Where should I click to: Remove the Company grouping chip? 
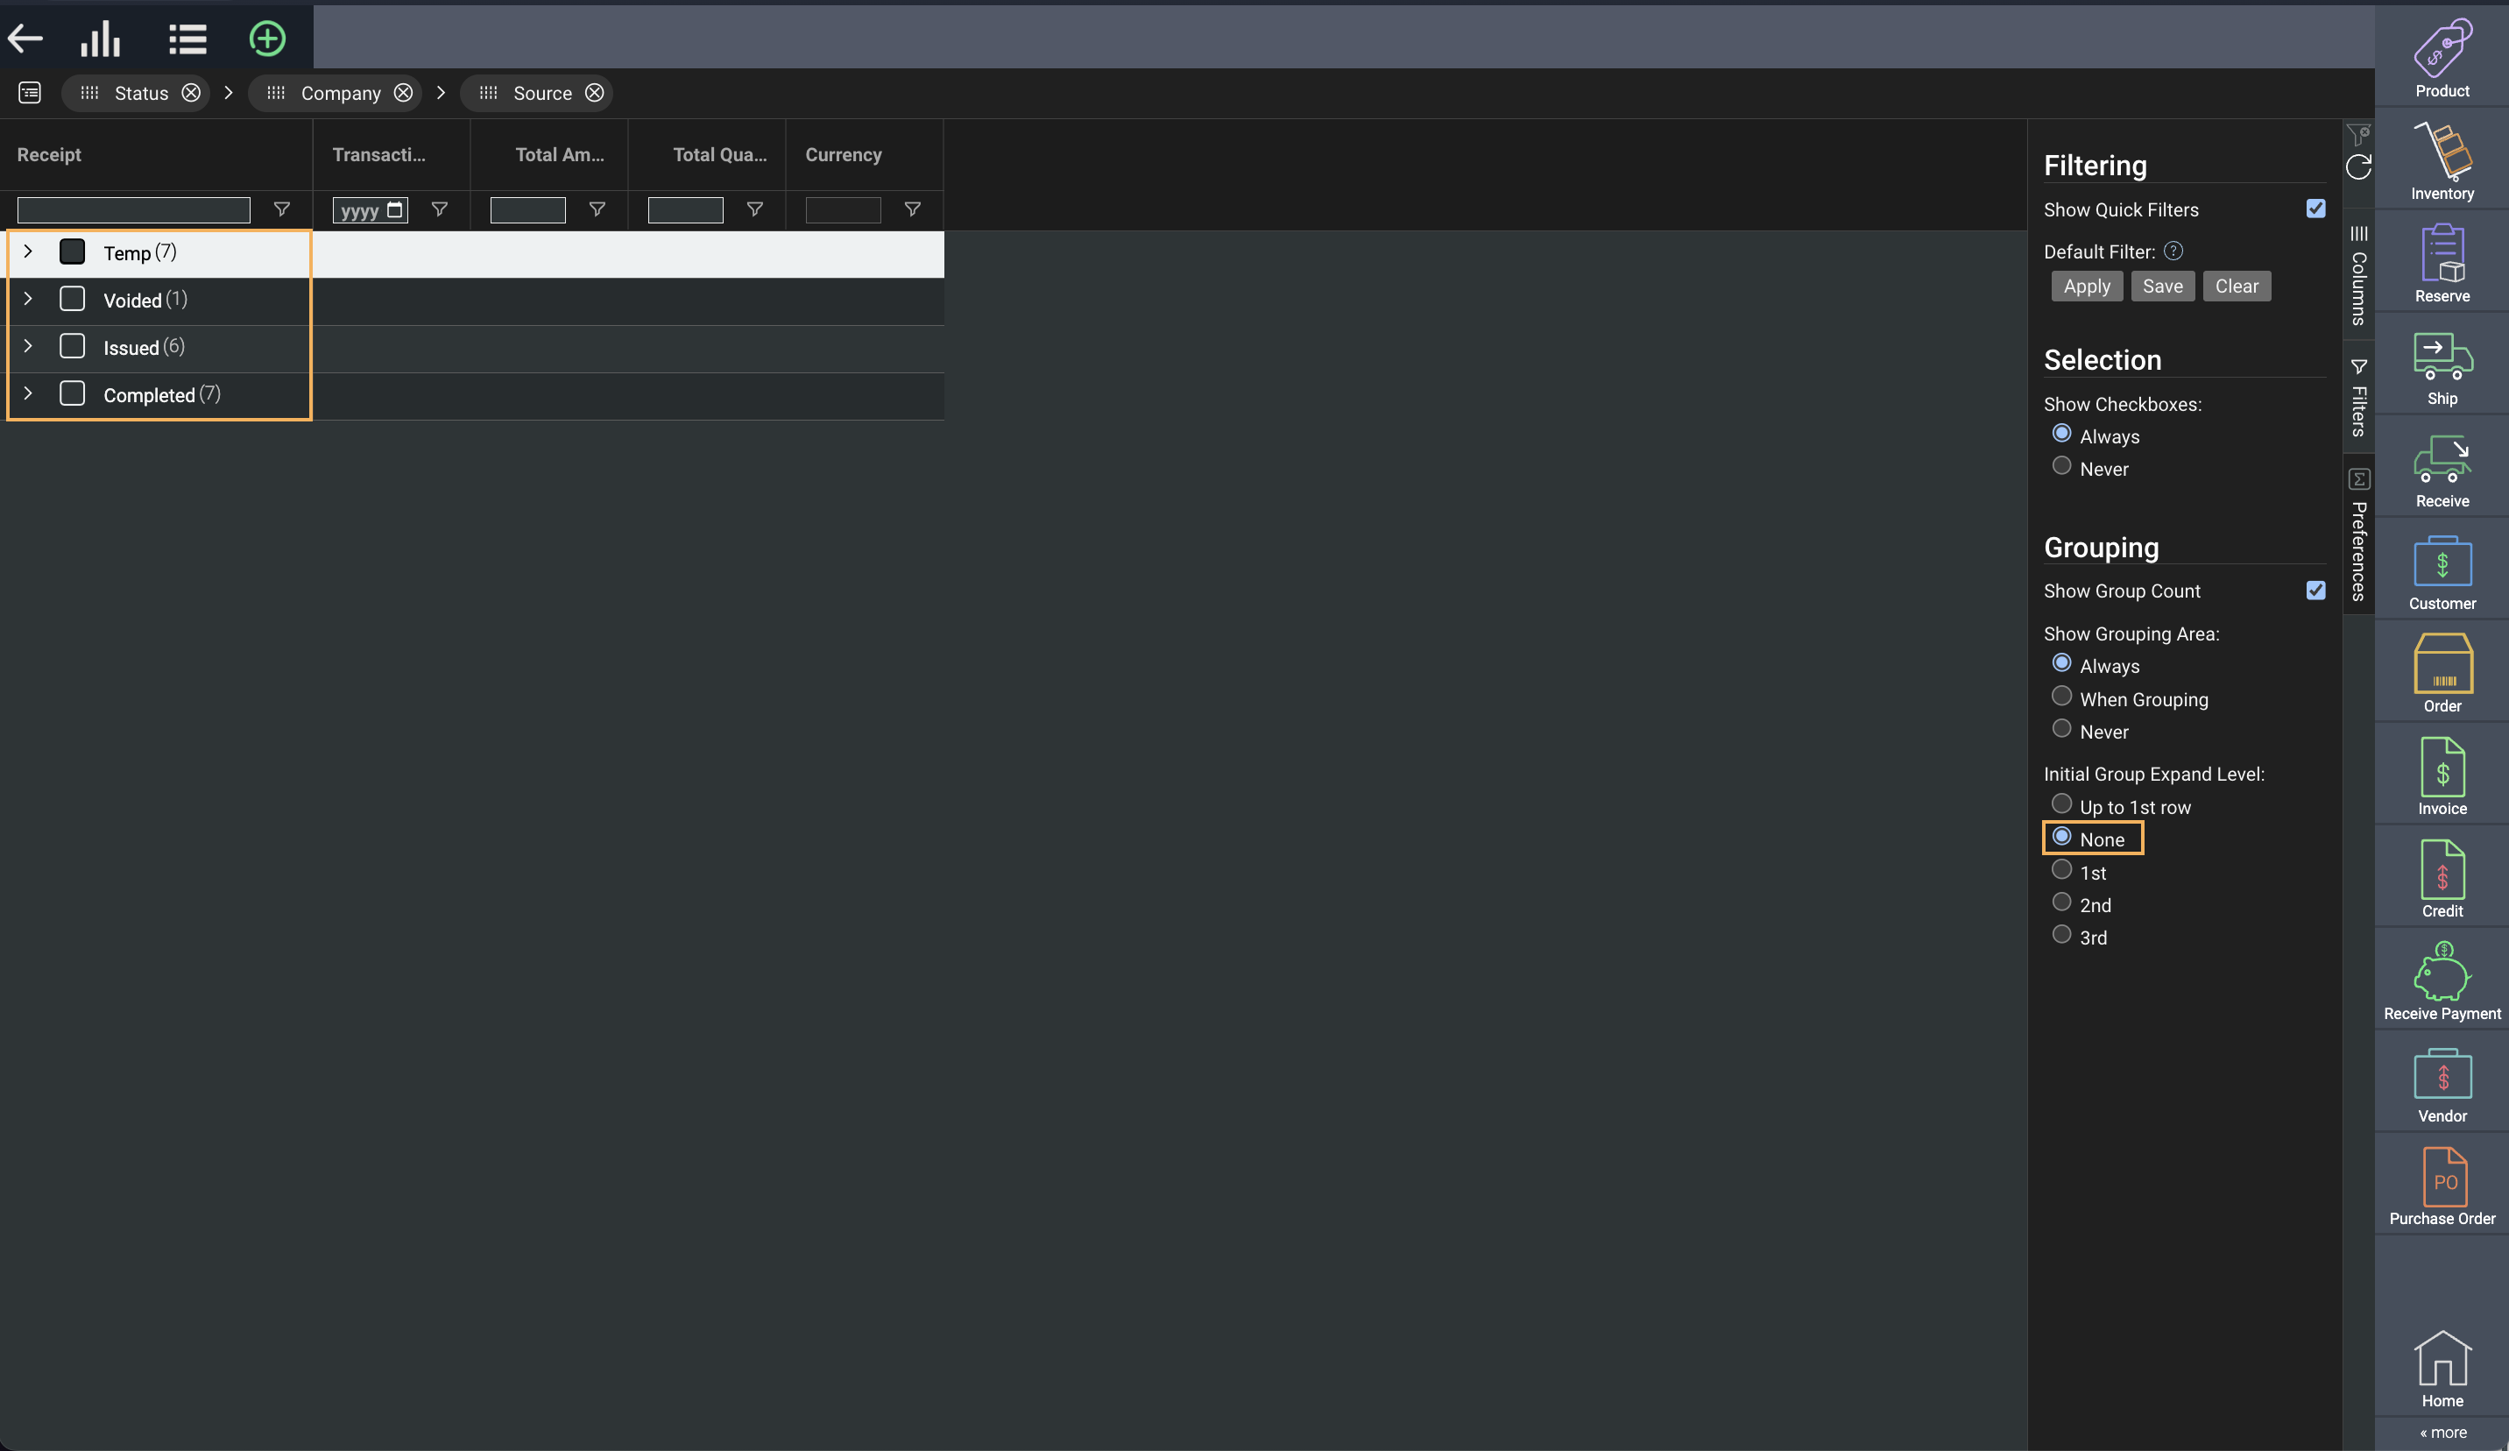click(403, 93)
